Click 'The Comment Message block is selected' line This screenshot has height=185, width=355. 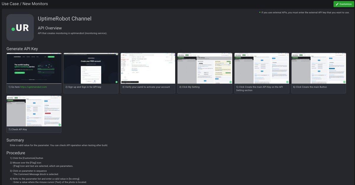point(35,174)
